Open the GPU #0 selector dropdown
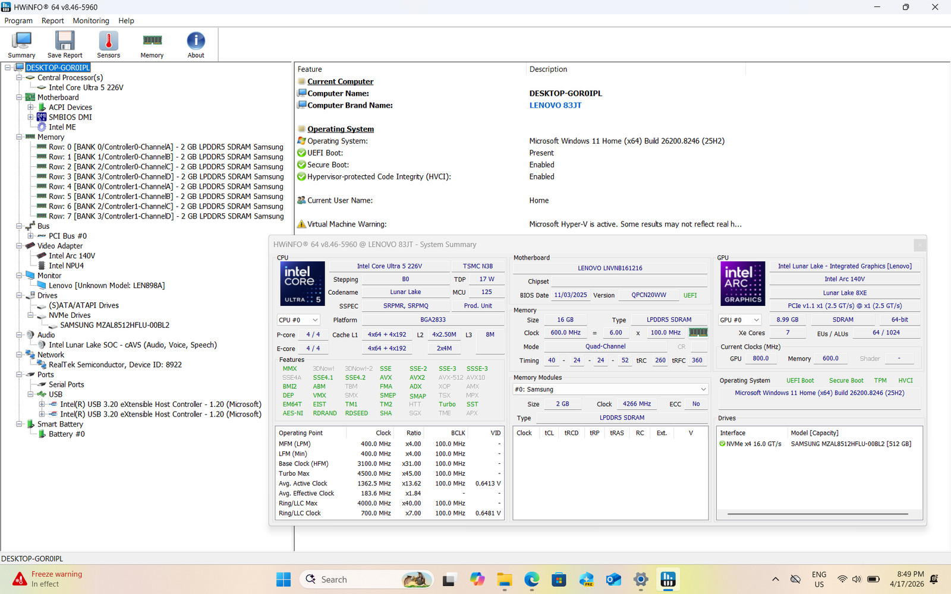951x594 pixels. click(740, 320)
